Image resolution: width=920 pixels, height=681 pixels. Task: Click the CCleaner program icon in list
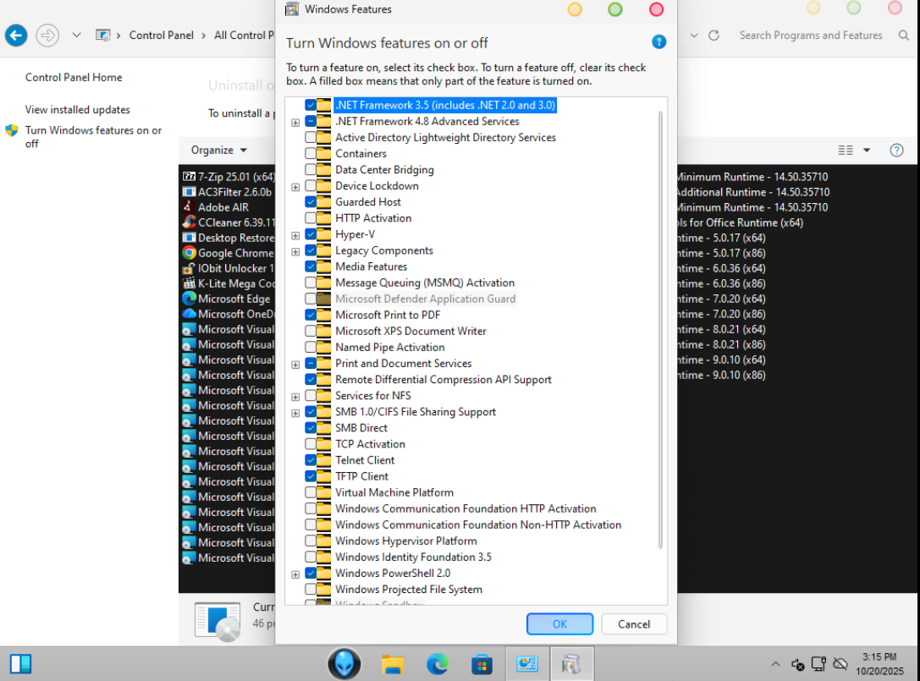tap(190, 222)
